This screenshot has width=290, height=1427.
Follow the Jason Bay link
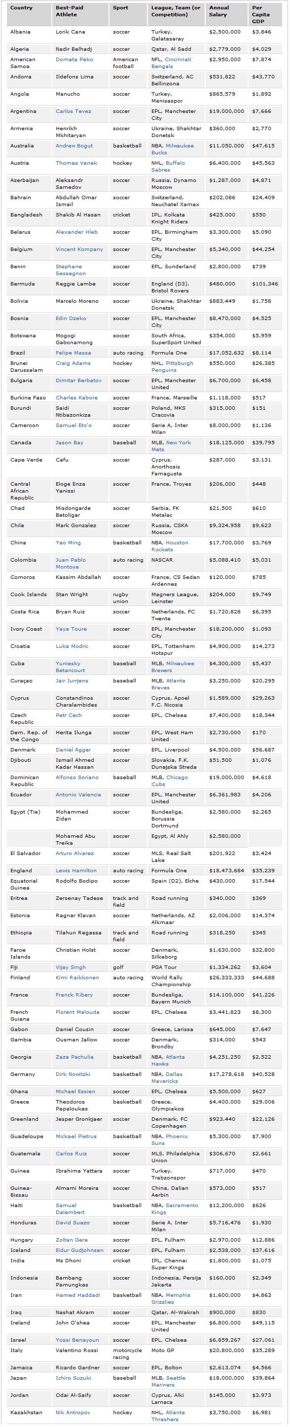click(70, 443)
